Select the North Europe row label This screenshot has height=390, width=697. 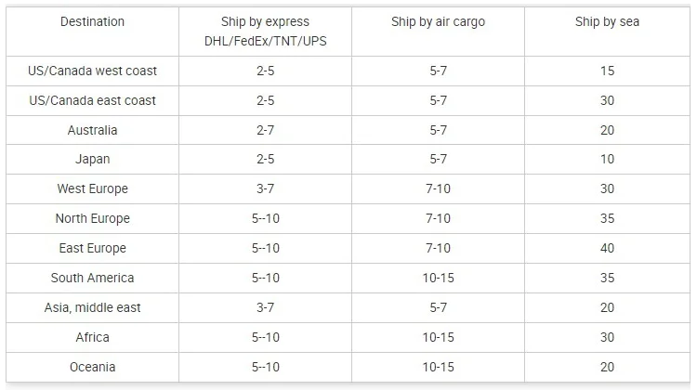(x=93, y=218)
